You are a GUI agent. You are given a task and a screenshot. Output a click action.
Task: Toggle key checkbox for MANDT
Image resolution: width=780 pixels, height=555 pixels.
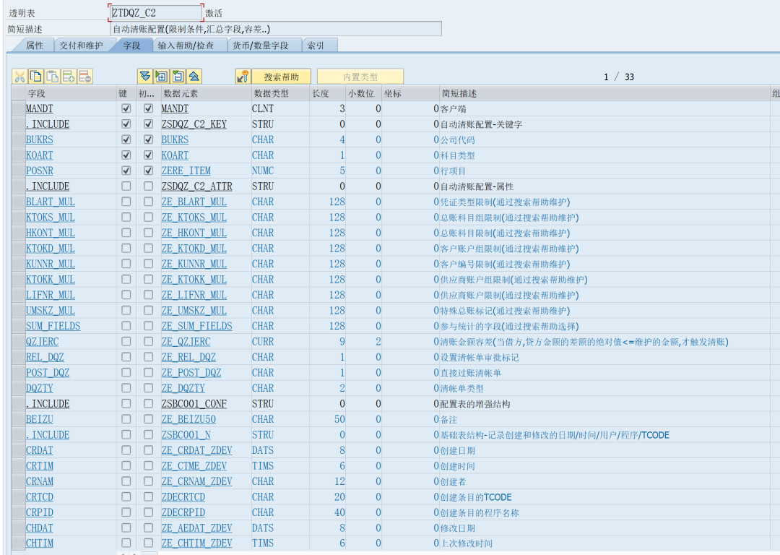pyautogui.click(x=126, y=108)
